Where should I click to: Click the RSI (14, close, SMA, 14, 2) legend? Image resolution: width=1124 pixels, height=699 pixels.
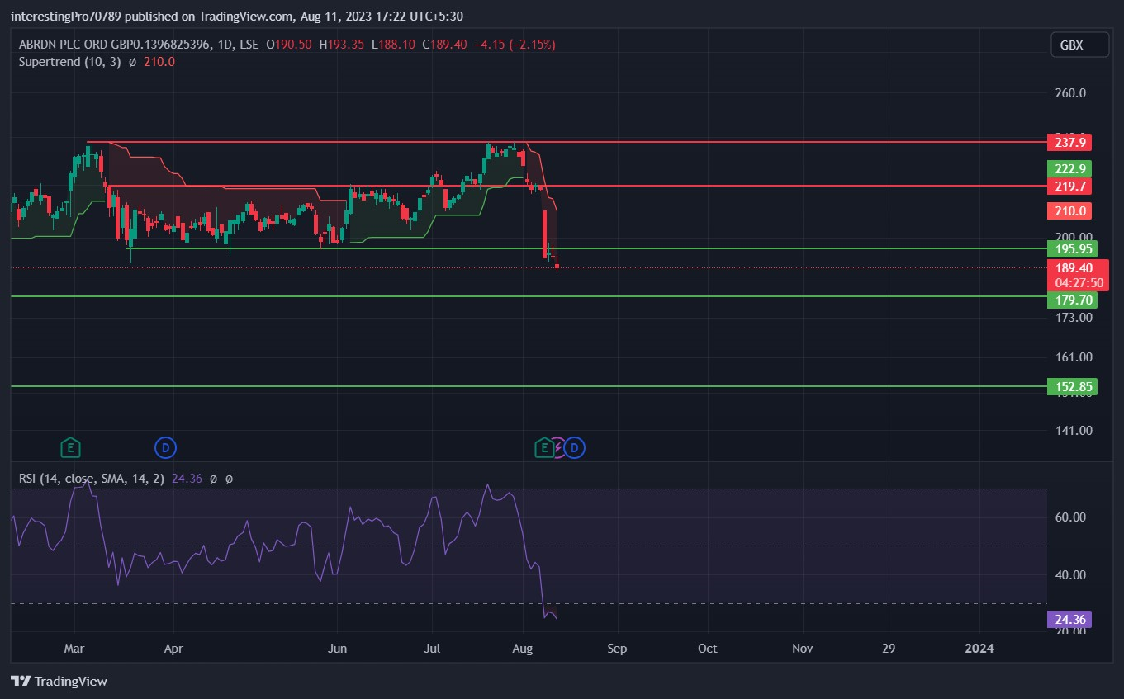point(92,478)
